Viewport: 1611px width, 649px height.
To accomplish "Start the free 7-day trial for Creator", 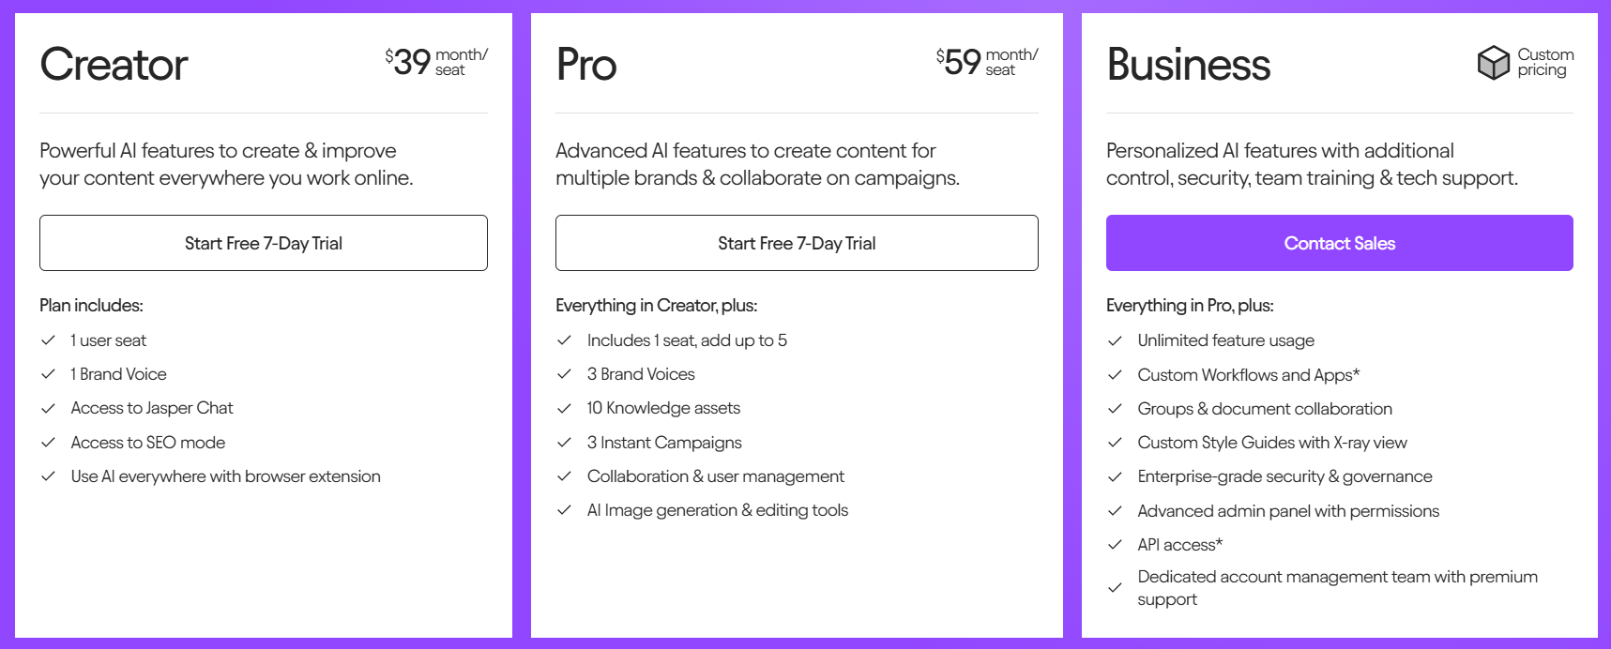I will (263, 243).
